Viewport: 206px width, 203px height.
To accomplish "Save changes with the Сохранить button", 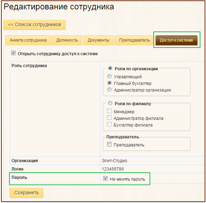I will click(x=26, y=193).
